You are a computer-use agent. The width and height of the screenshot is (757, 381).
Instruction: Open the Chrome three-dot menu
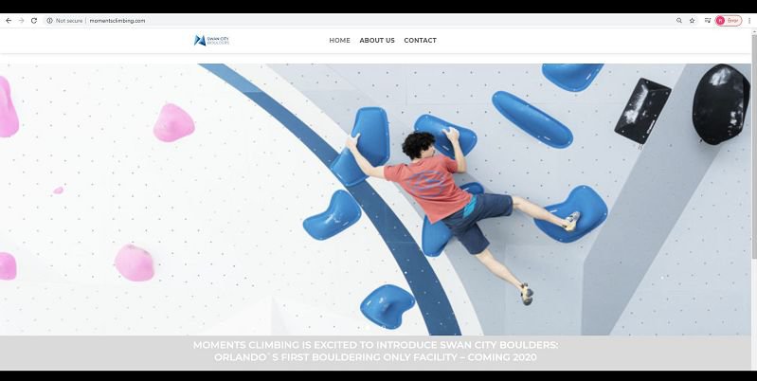coord(749,21)
